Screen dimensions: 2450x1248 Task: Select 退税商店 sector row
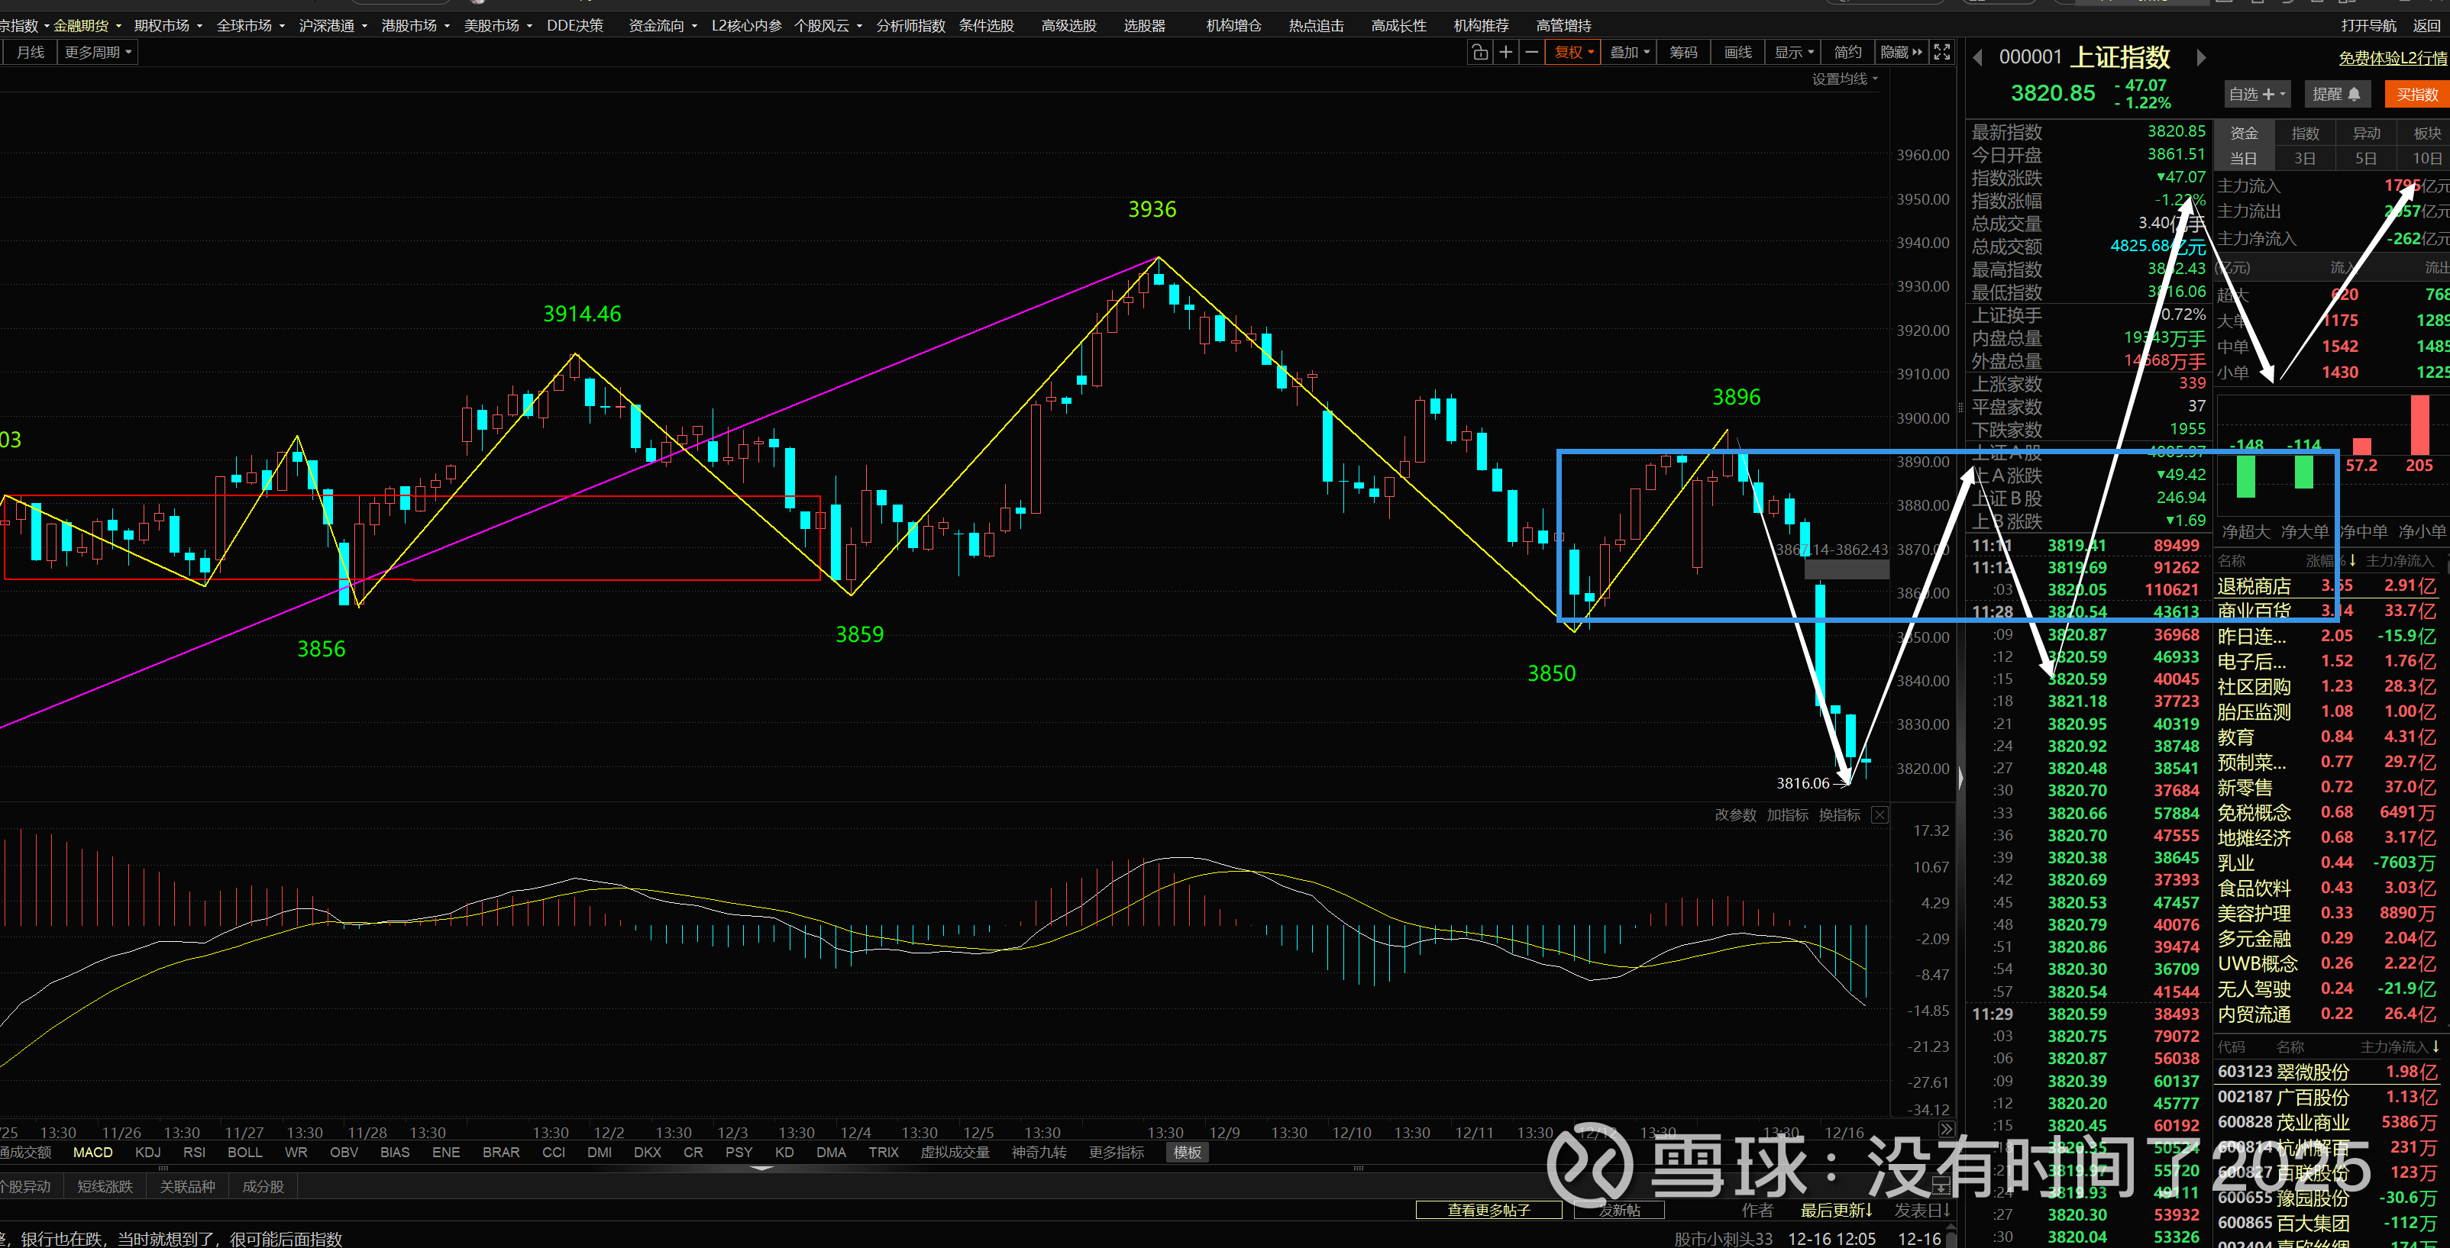(2254, 586)
